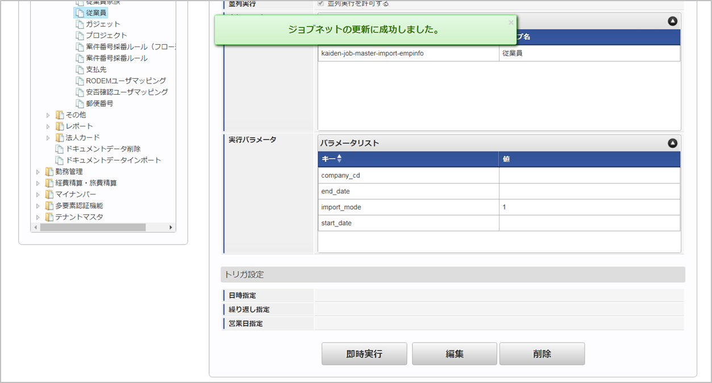Close the green success notification
This screenshot has width=712, height=383.
point(511,23)
